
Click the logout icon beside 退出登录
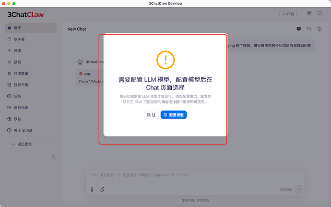click(x=13, y=144)
